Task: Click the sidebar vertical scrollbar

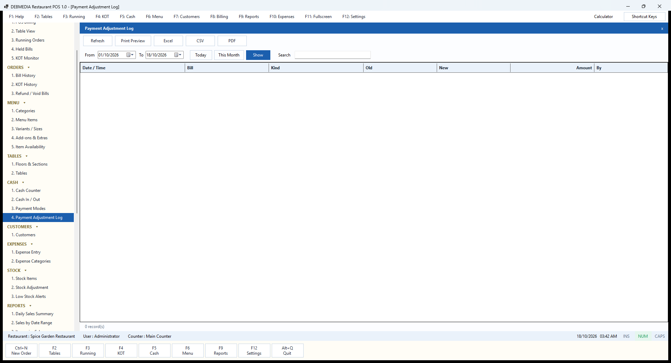Action: click(77, 132)
